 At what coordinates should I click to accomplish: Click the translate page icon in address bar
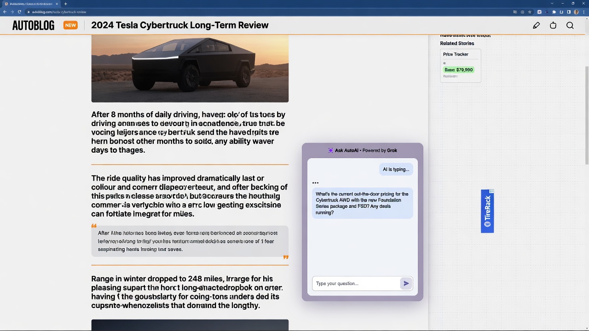[x=515, y=12]
